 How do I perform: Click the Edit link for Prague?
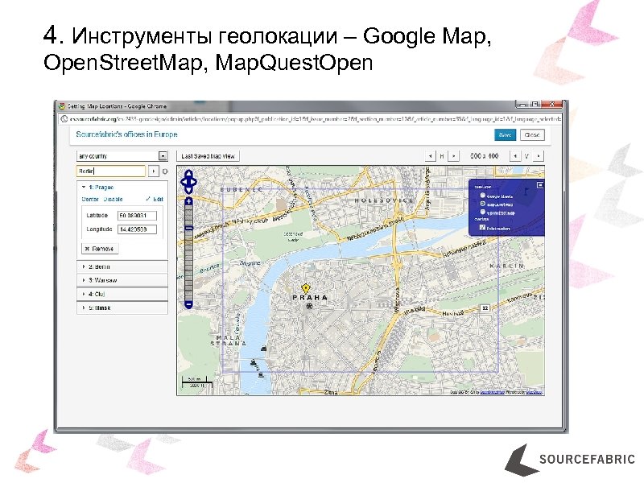pyautogui.click(x=155, y=199)
